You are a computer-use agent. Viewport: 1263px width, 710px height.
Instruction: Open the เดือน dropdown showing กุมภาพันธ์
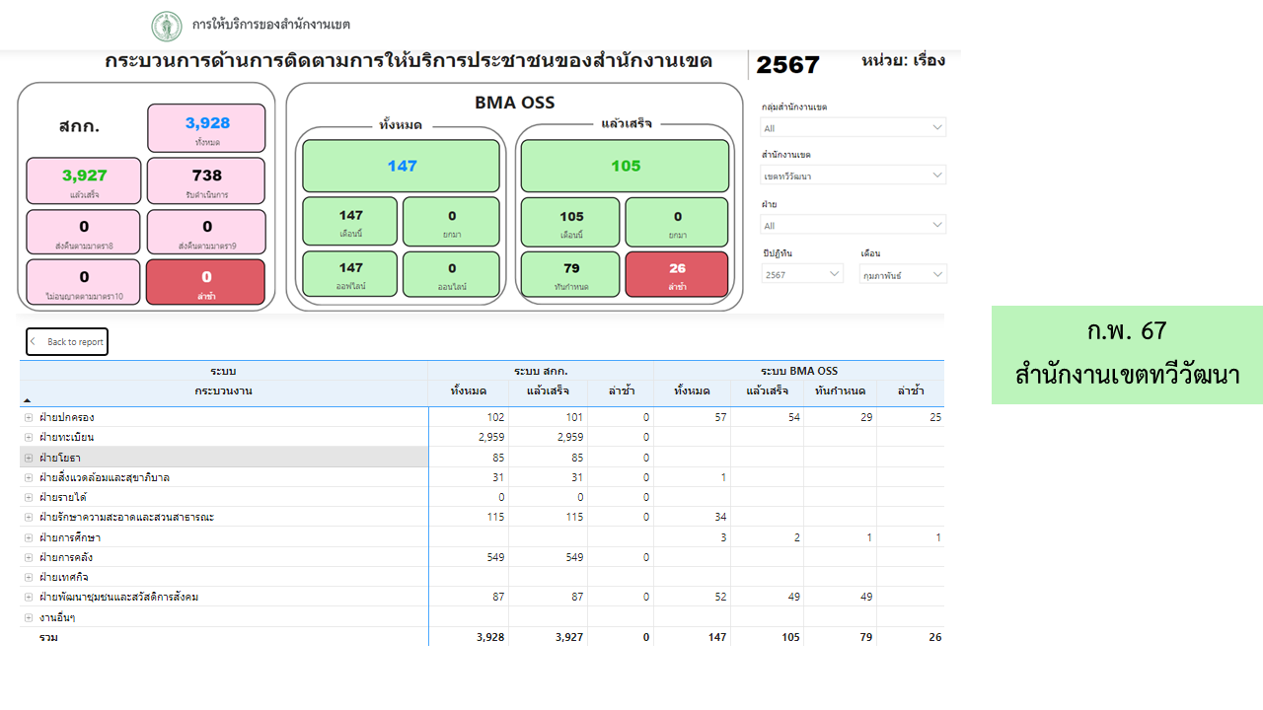902,274
